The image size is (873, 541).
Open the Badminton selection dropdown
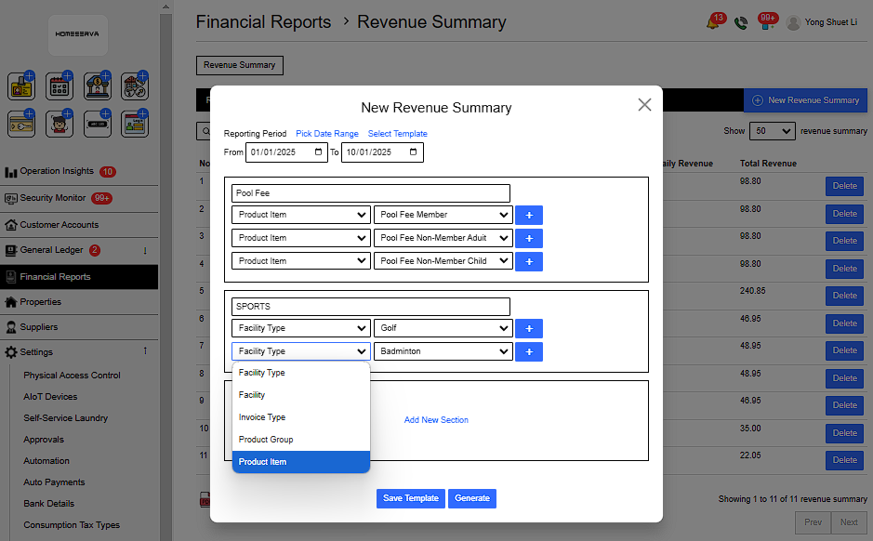(443, 351)
